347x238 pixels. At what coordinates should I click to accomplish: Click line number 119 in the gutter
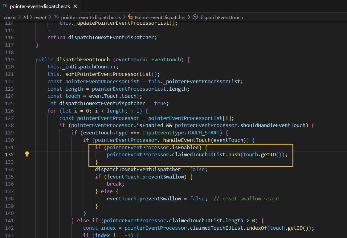[x=9, y=59]
